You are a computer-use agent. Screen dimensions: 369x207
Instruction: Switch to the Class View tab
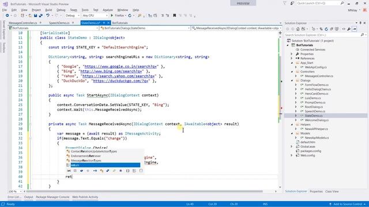[x=332, y=191]
